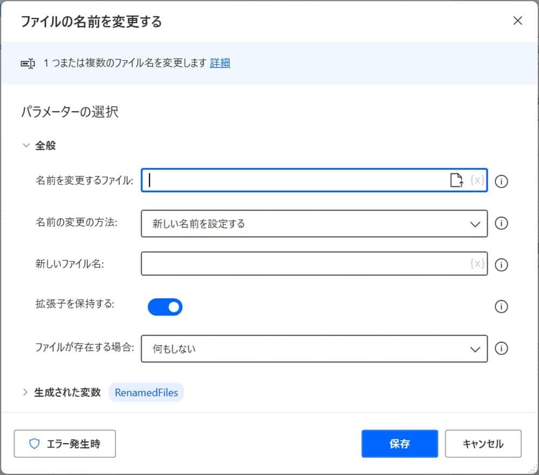Image resolution: width=539 pixels, height=475 pixels.
Task: Collapse the 全般 section
Action: pos(25,145)
